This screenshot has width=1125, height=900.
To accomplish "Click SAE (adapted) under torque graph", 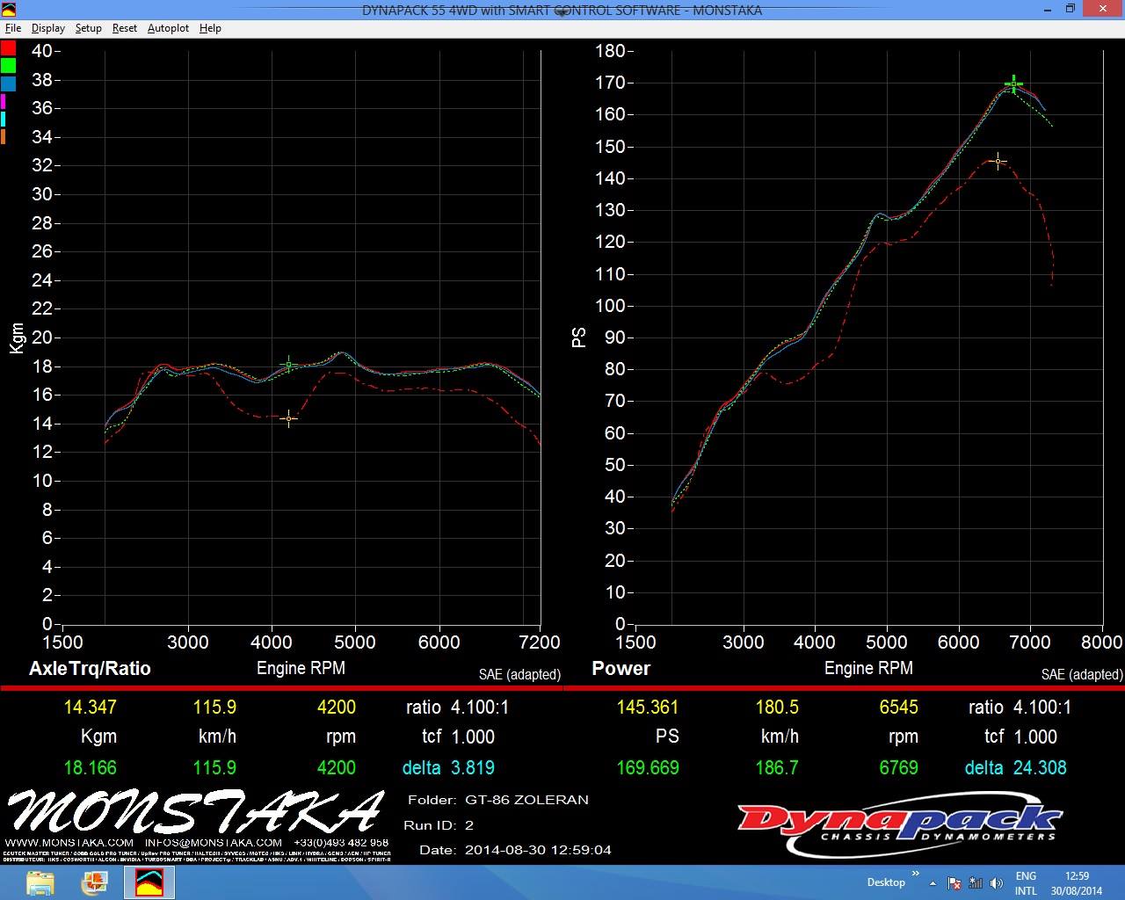I will tap(519, 674).
